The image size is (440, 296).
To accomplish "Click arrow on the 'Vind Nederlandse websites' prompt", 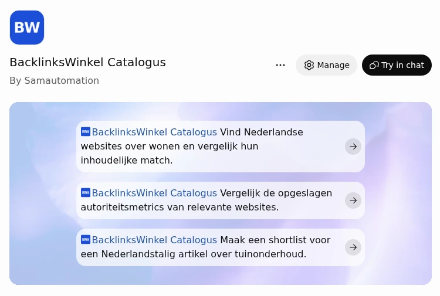I will [x=353, y=147].
